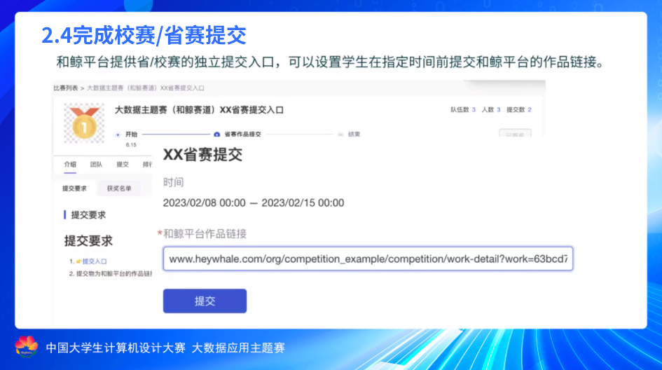Image resolution: width=662 pixels, height=370 pixels.
Task: Click the 队伍数 team count statistic
Action: 463,110
